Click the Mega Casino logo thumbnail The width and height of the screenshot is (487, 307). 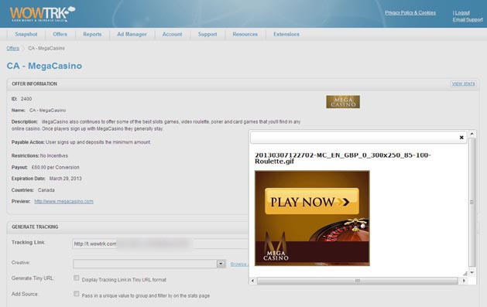343,102
